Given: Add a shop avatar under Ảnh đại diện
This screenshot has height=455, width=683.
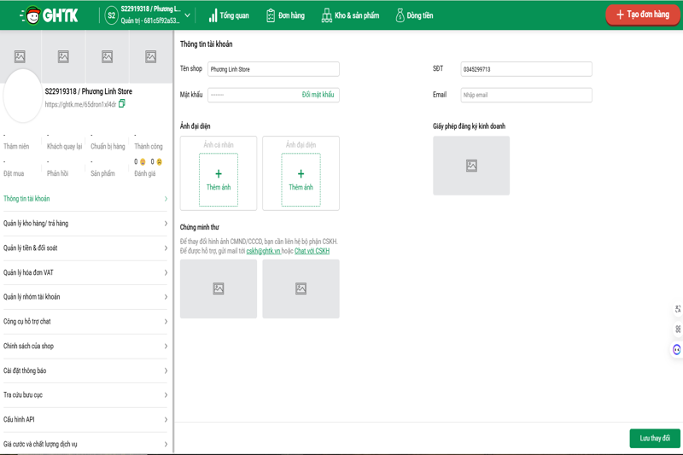Looking at the screenshot, I should click(x=301, y=179).
